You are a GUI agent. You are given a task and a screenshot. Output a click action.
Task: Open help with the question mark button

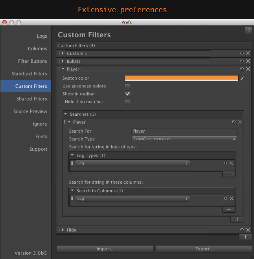[248, 30]
